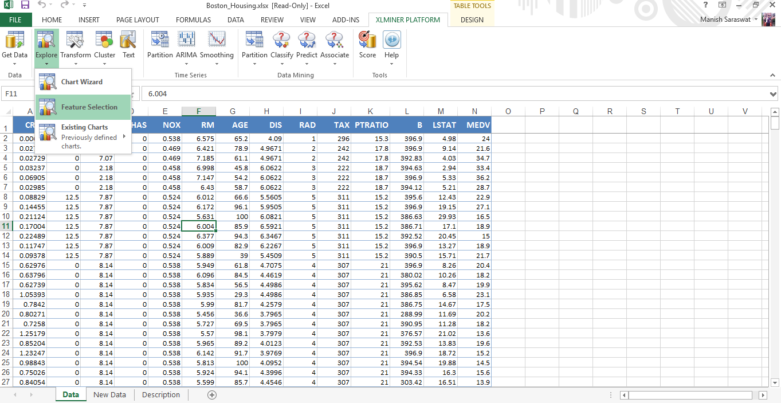The height and width of the screenshot is (403, 781).
Task: Click the FILE button
Action: click(15, 19)
